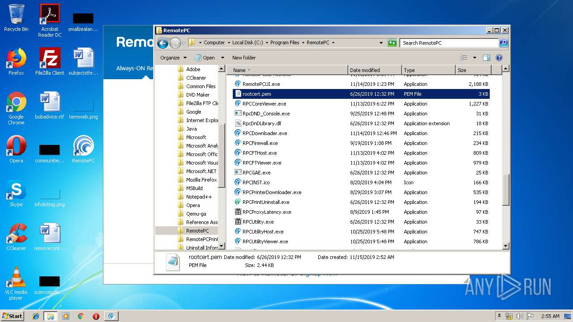The width and height of the screenshot is (573, 322).
Task: Click the file list scroll down arrow
Action: 506,246
